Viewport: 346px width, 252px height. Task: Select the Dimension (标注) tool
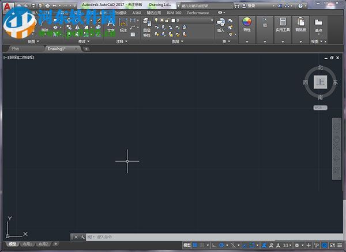123,24
